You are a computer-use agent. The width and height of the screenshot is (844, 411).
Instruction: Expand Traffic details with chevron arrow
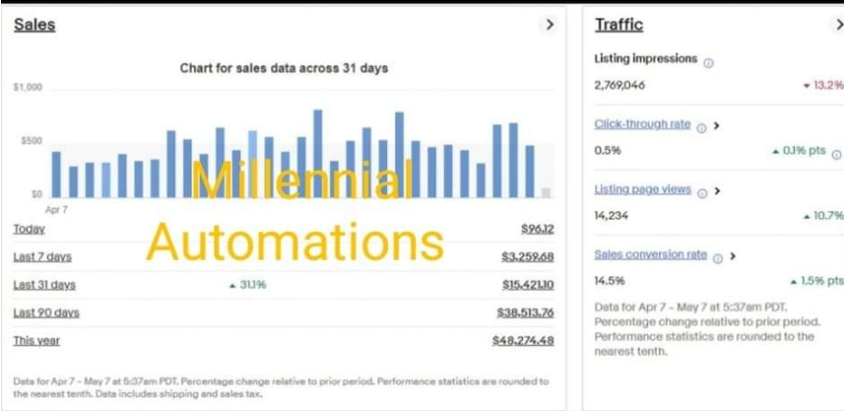tap(839, 25)
